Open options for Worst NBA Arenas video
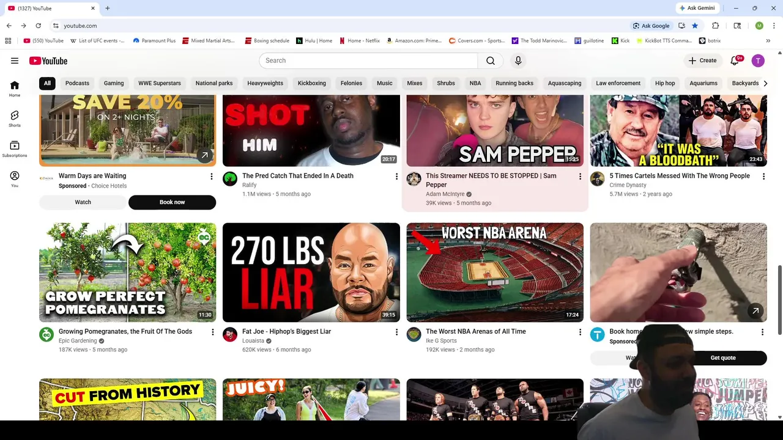The image size is (783, 440). [x=580, y=332]
